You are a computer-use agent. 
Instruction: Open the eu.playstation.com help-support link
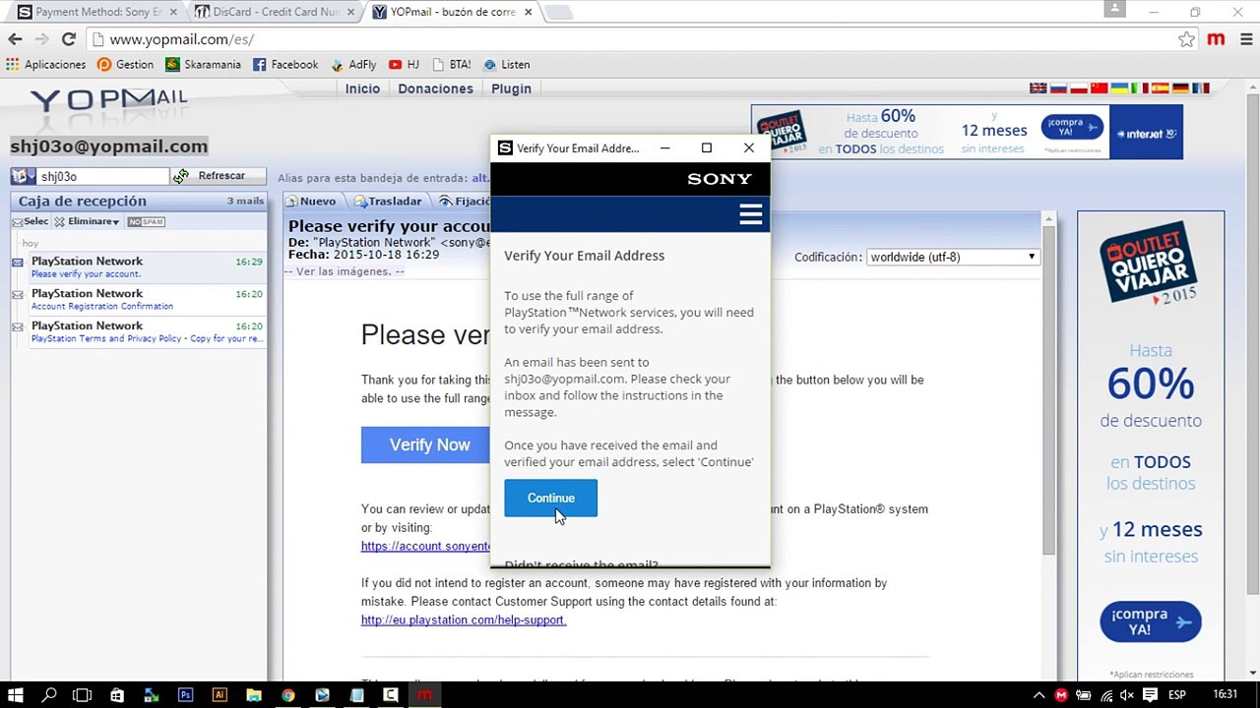pyautogui.click(x=463, y=619)
